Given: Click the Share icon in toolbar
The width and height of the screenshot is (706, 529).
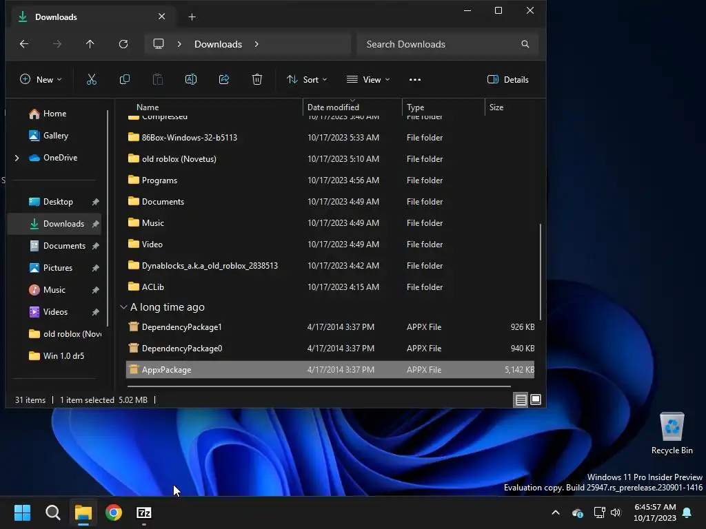Looking at the screenshot, I should [x=224, y=80].
